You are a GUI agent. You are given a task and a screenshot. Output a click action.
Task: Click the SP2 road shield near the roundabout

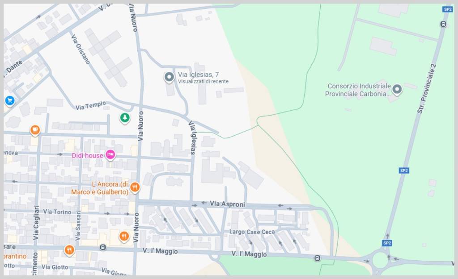[x=387, y=243]
